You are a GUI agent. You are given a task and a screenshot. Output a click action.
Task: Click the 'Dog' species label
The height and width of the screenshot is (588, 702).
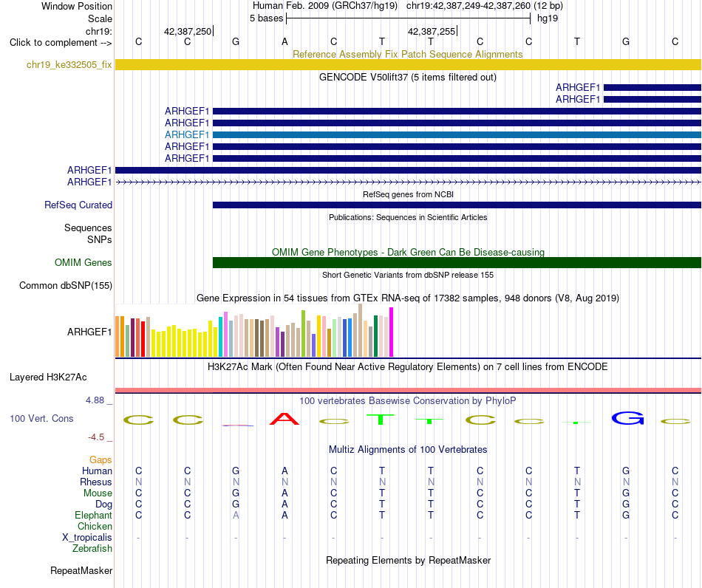[x=103, y=505]
